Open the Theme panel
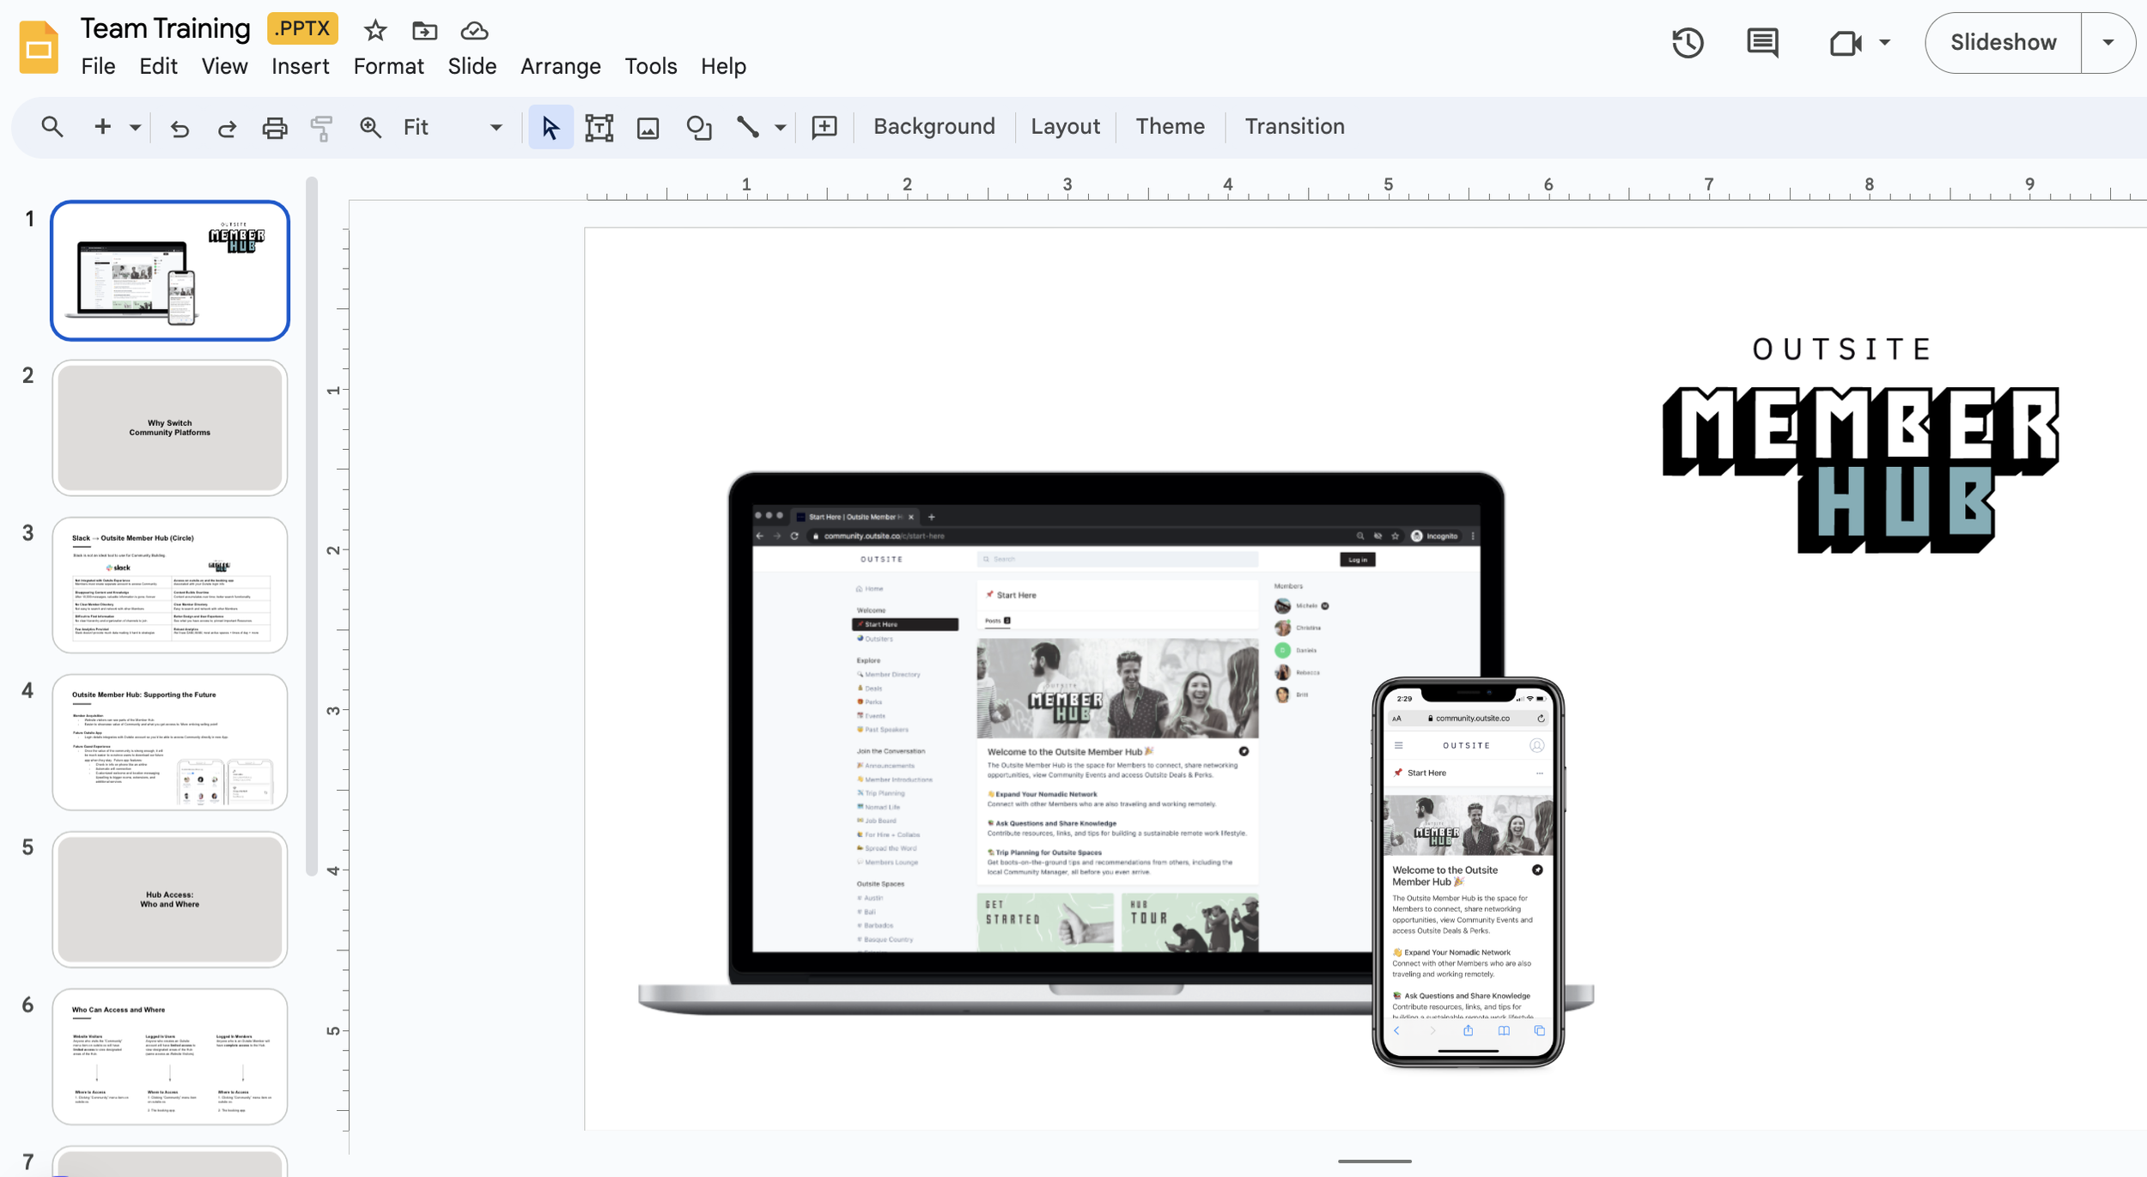The image size is (2147, 1177). click(x=1170, y=126)
